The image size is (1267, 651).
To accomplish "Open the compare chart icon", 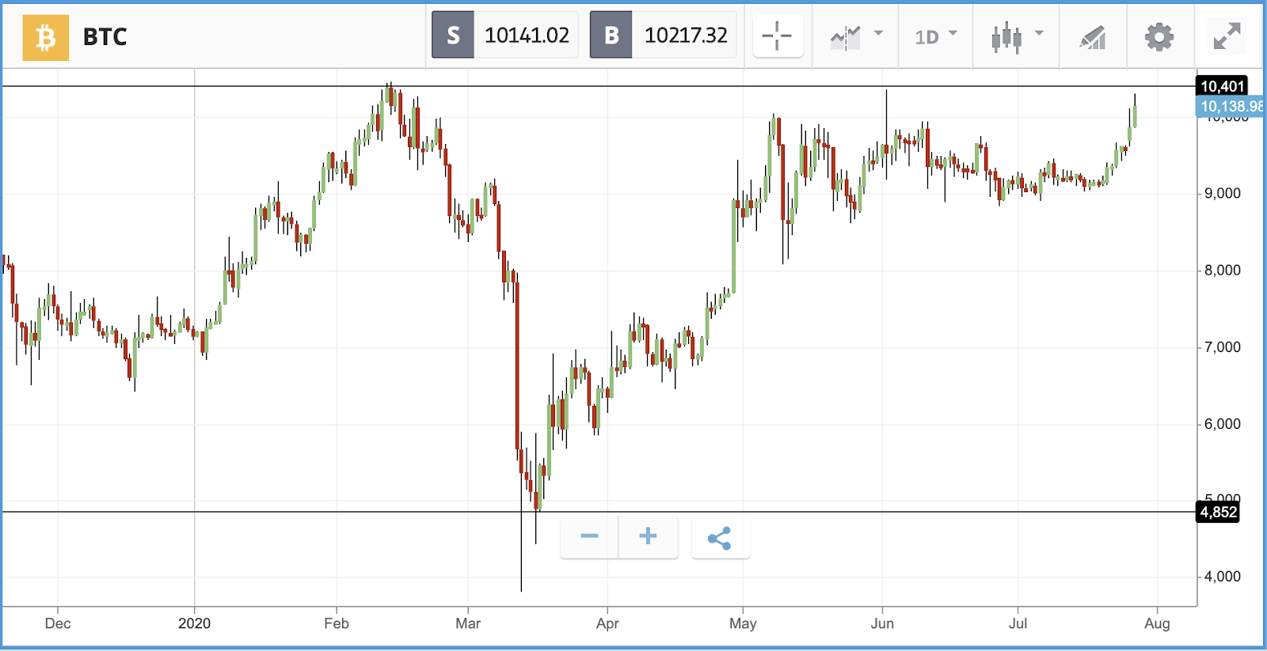I will 845,36.
